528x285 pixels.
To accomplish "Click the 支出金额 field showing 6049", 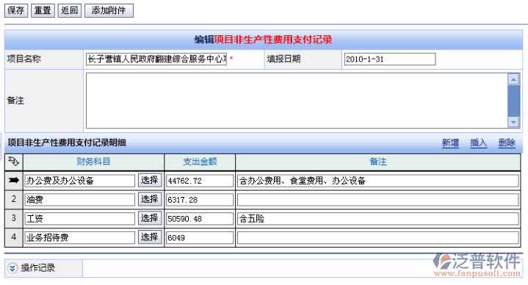I will [200, 238].
